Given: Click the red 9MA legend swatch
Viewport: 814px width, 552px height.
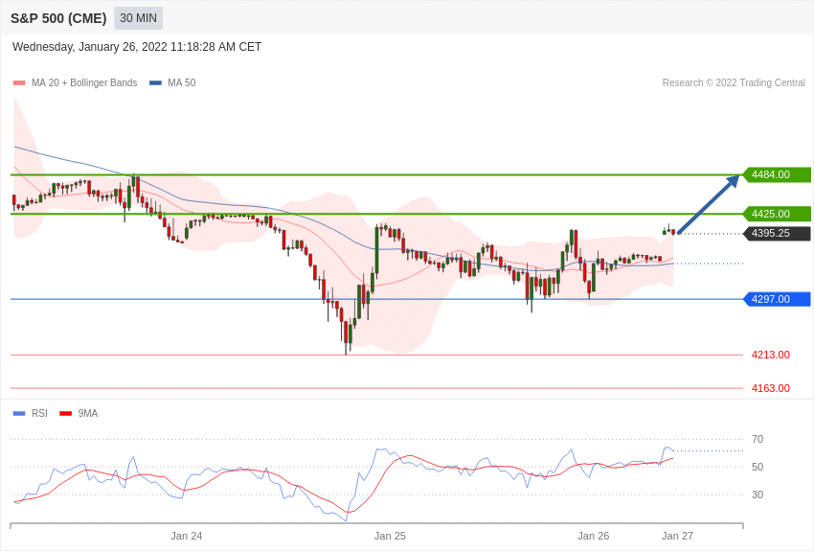Looking at the screenshot, I should click(x=66, y=413).
